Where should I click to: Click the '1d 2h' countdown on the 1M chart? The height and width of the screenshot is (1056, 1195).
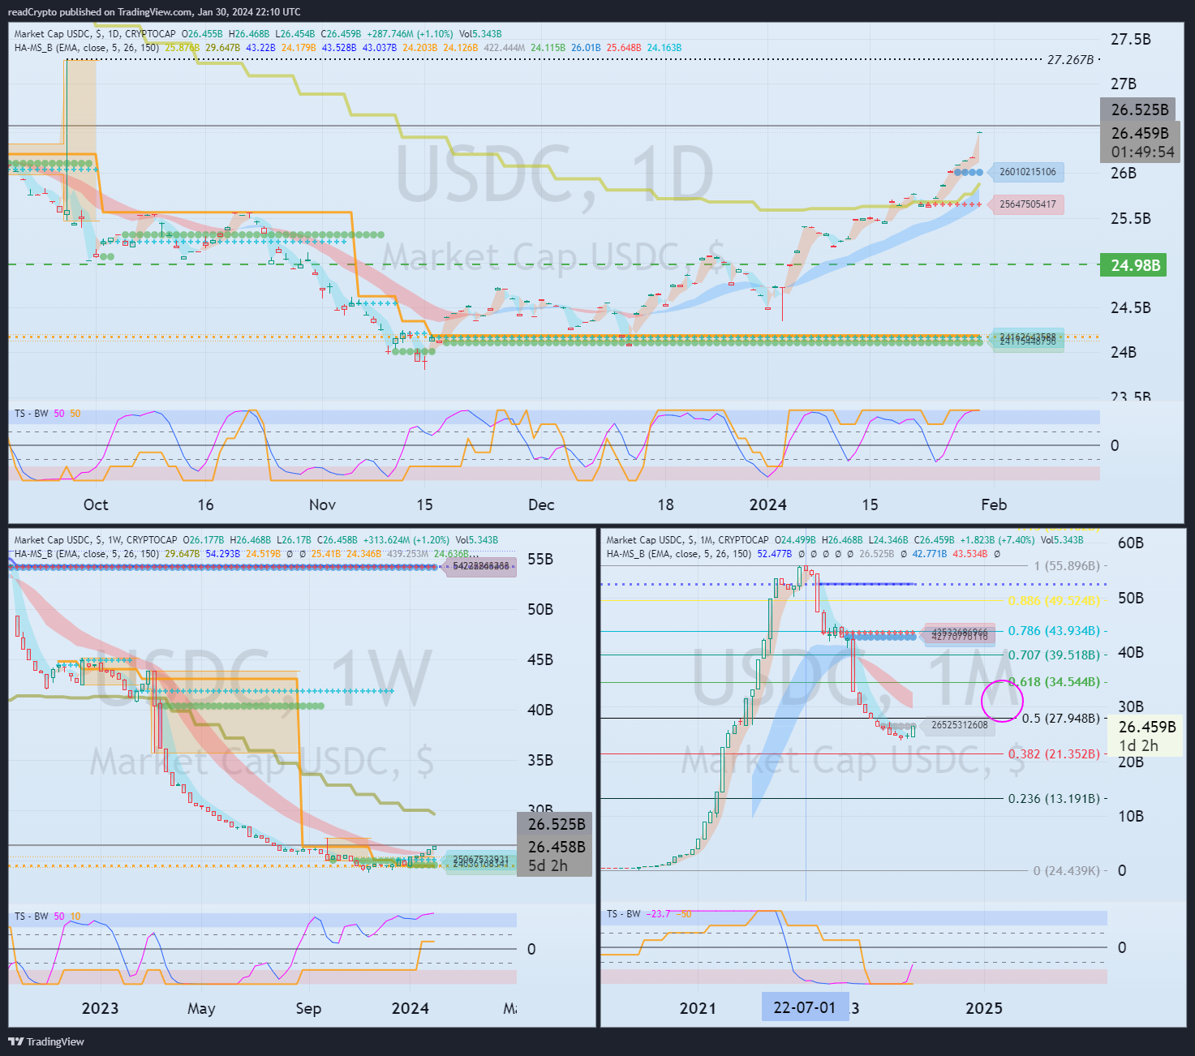(1139, 745)
